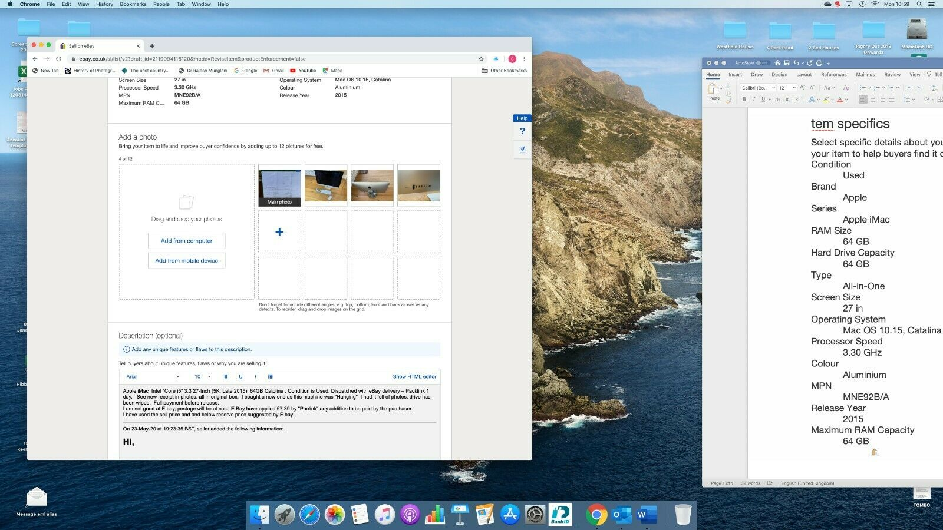The image size is (943, 530).
Task: Bookmark this page with the star icon
Action: (481, 59)
